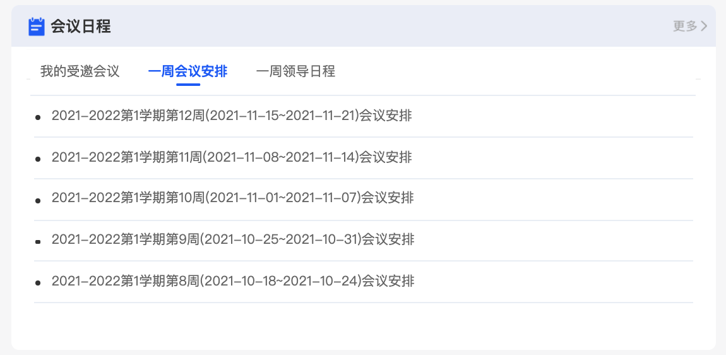The height and width of the screenshot is (355, 726).
Task: Click the bullet beside the 第9周 entry
Action: point(38,241)
